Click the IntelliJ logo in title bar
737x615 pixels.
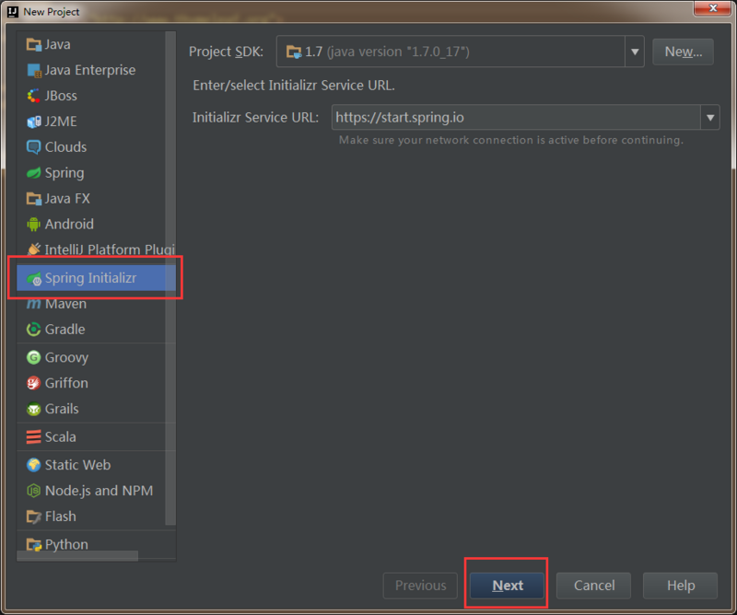[x=13, y=12]
